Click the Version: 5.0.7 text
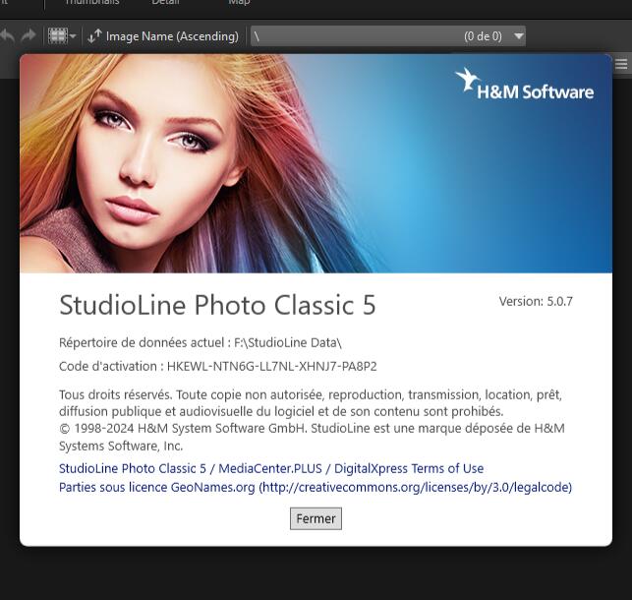Image resolution: width=632 pixels, height=600 pixels. [x=536, y=301]
